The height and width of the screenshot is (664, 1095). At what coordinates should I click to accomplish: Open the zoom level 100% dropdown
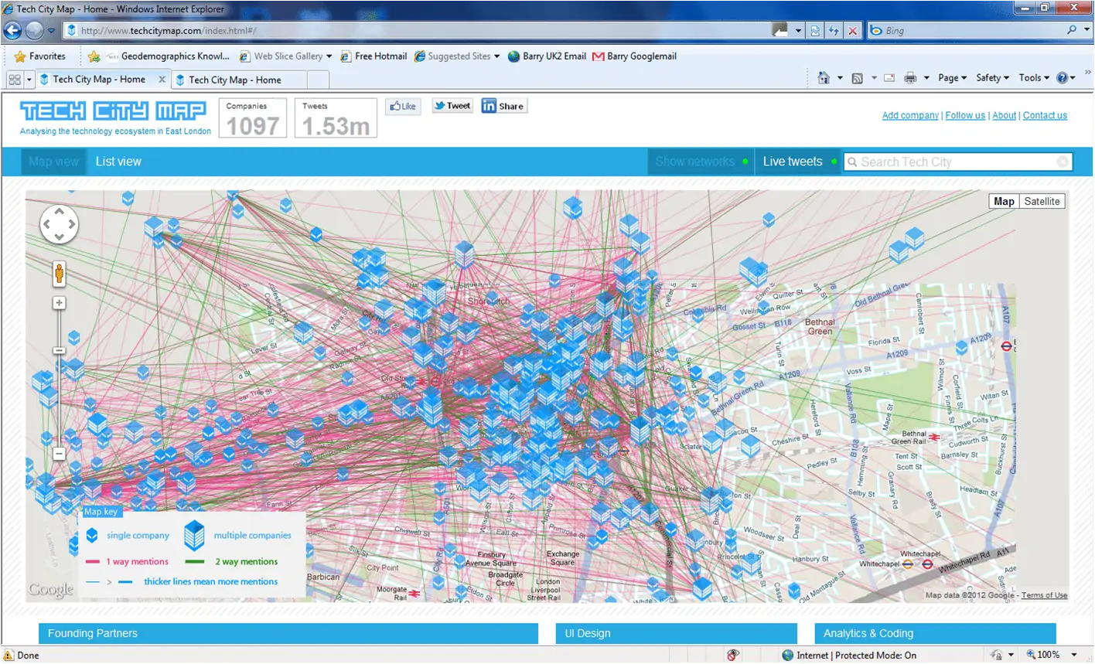[x=1075, y=655]
